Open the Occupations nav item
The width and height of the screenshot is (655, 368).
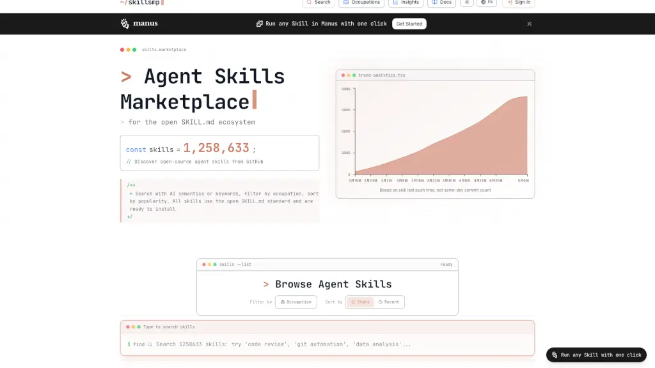tap(361, 3)
